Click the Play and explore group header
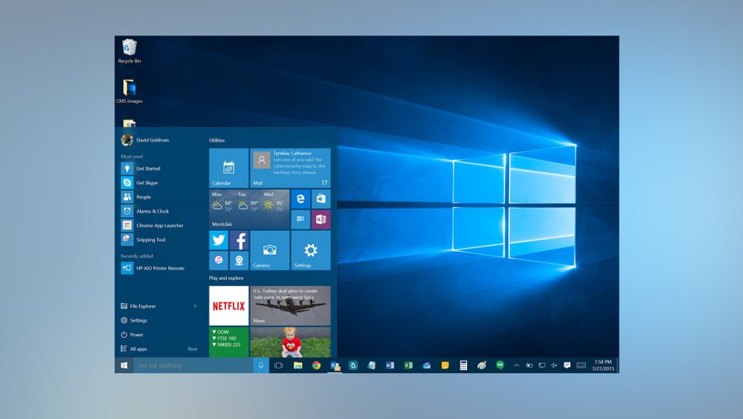 click(227, 278)
